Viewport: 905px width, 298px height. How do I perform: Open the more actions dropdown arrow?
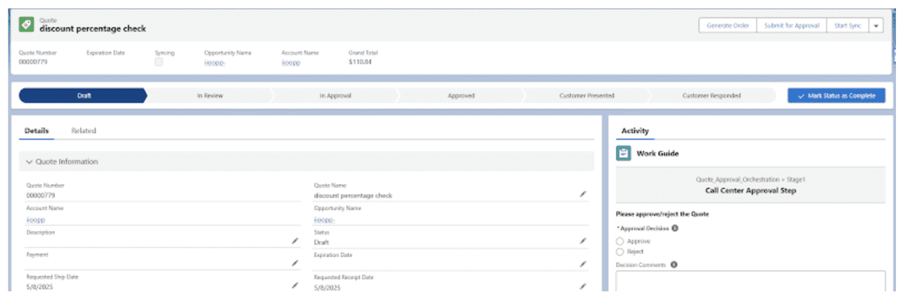tap(876, 26)
